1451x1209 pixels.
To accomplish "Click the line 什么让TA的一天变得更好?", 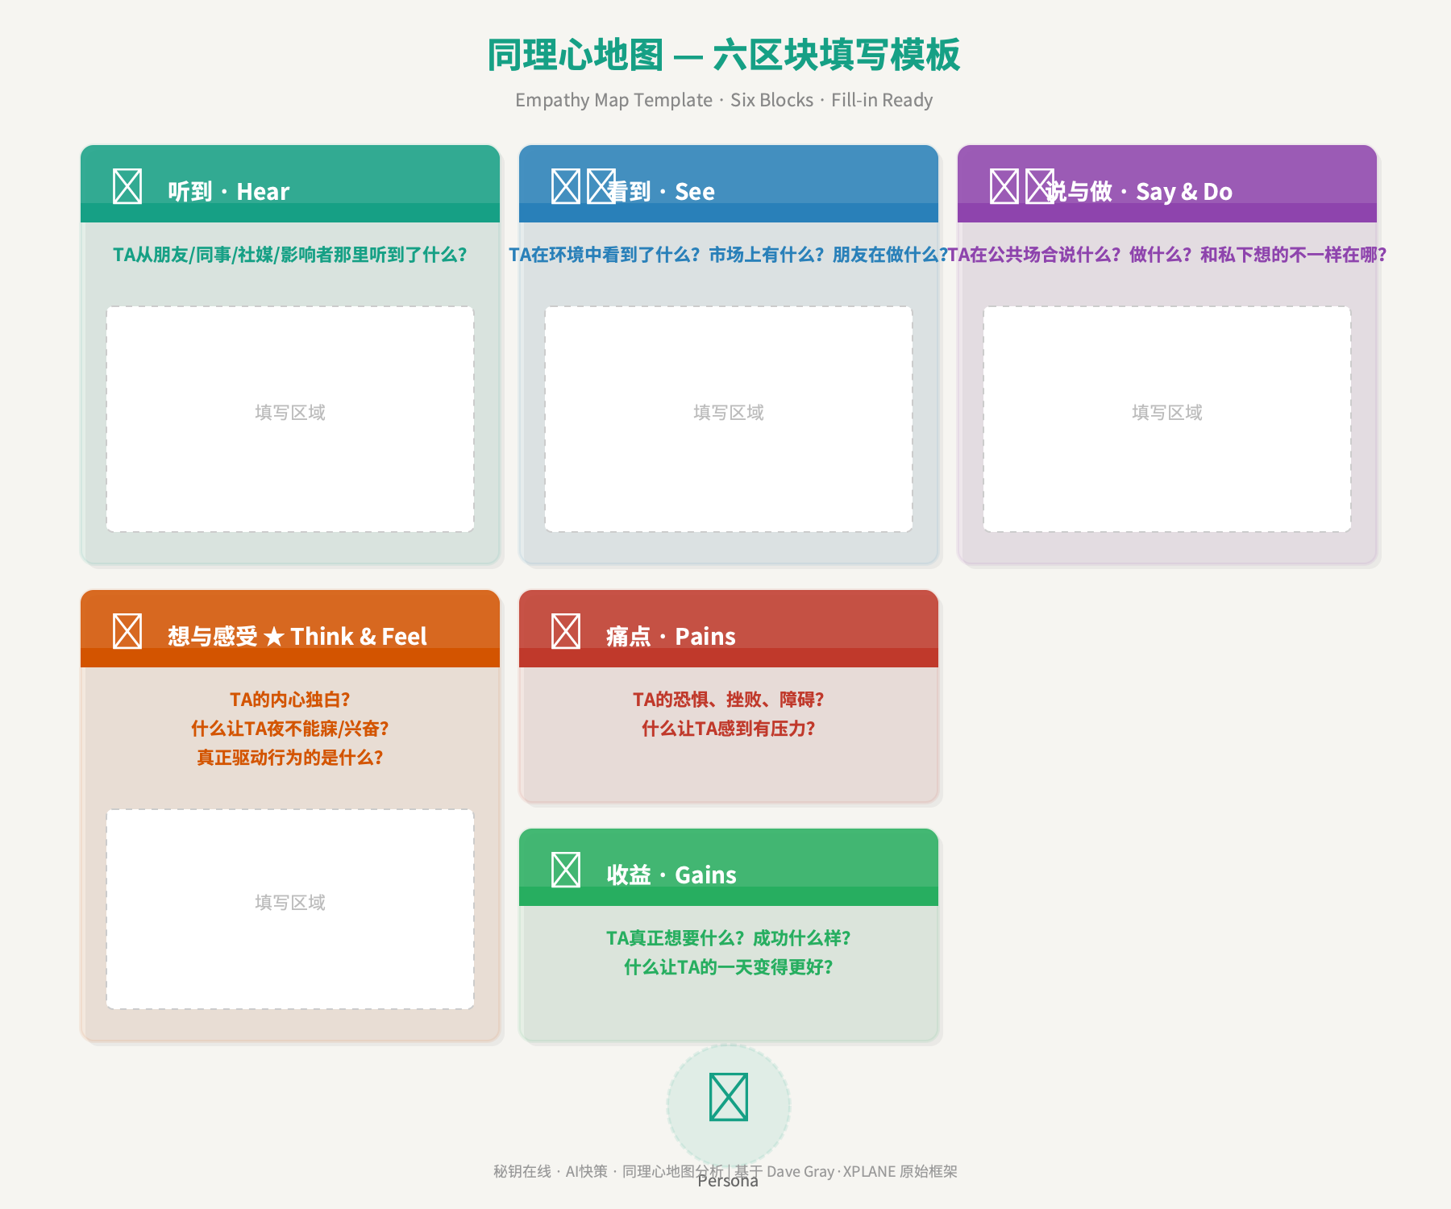I will 729,967.
